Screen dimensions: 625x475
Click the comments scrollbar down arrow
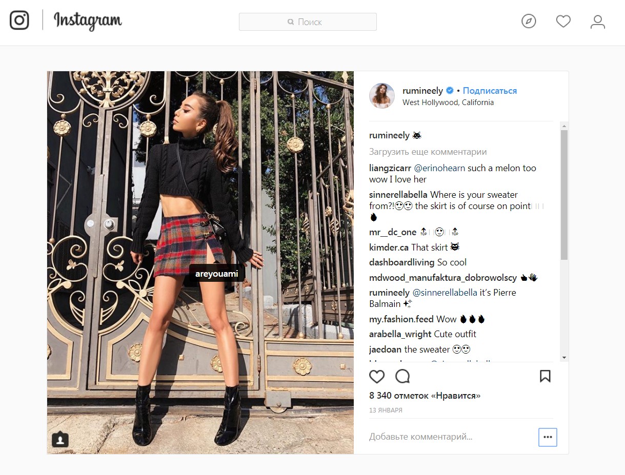tap(564, 358)
